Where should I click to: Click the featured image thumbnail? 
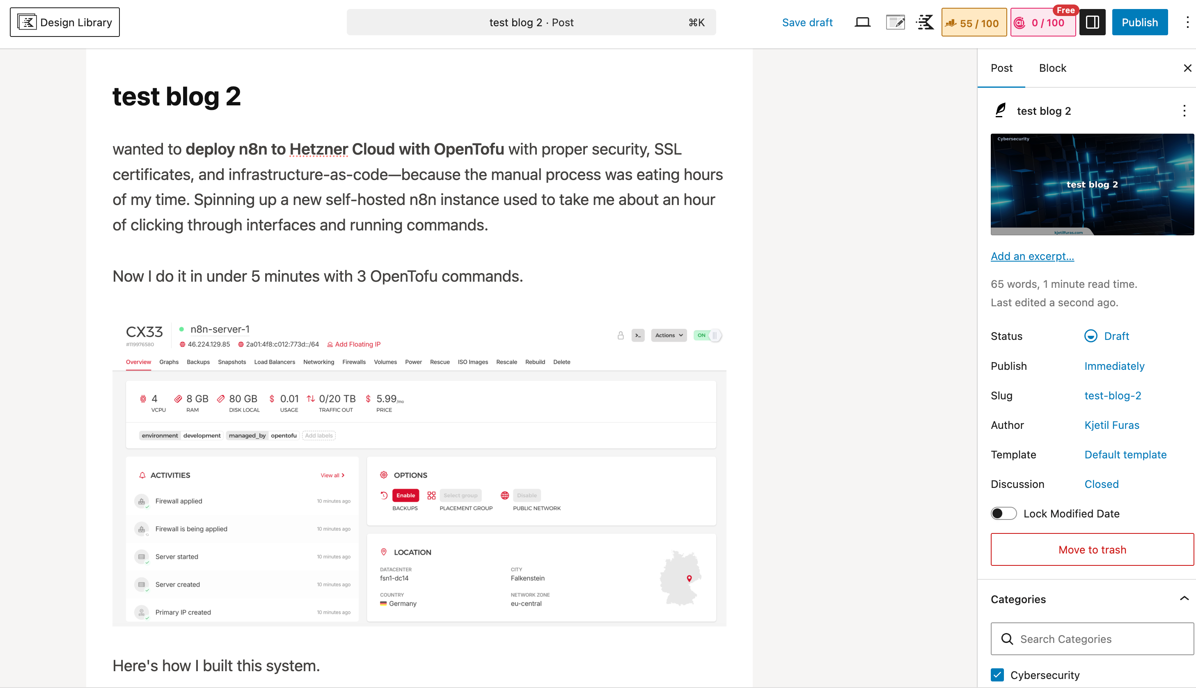coord(1091,184)
